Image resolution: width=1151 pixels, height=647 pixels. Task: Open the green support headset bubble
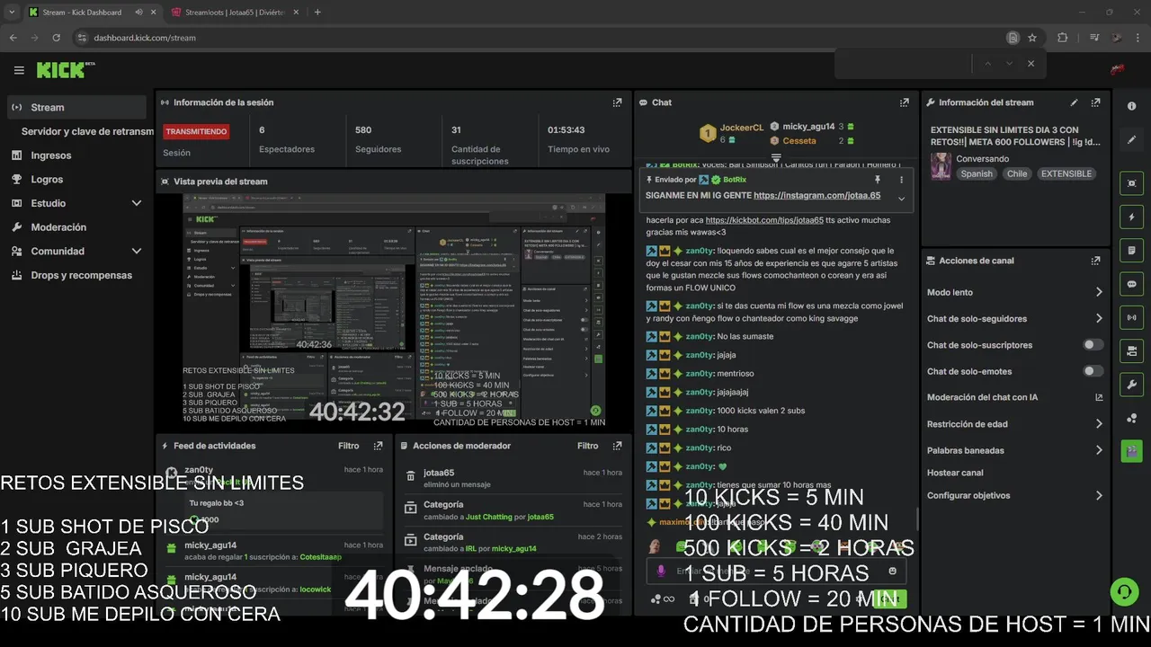coord(1124,591)
